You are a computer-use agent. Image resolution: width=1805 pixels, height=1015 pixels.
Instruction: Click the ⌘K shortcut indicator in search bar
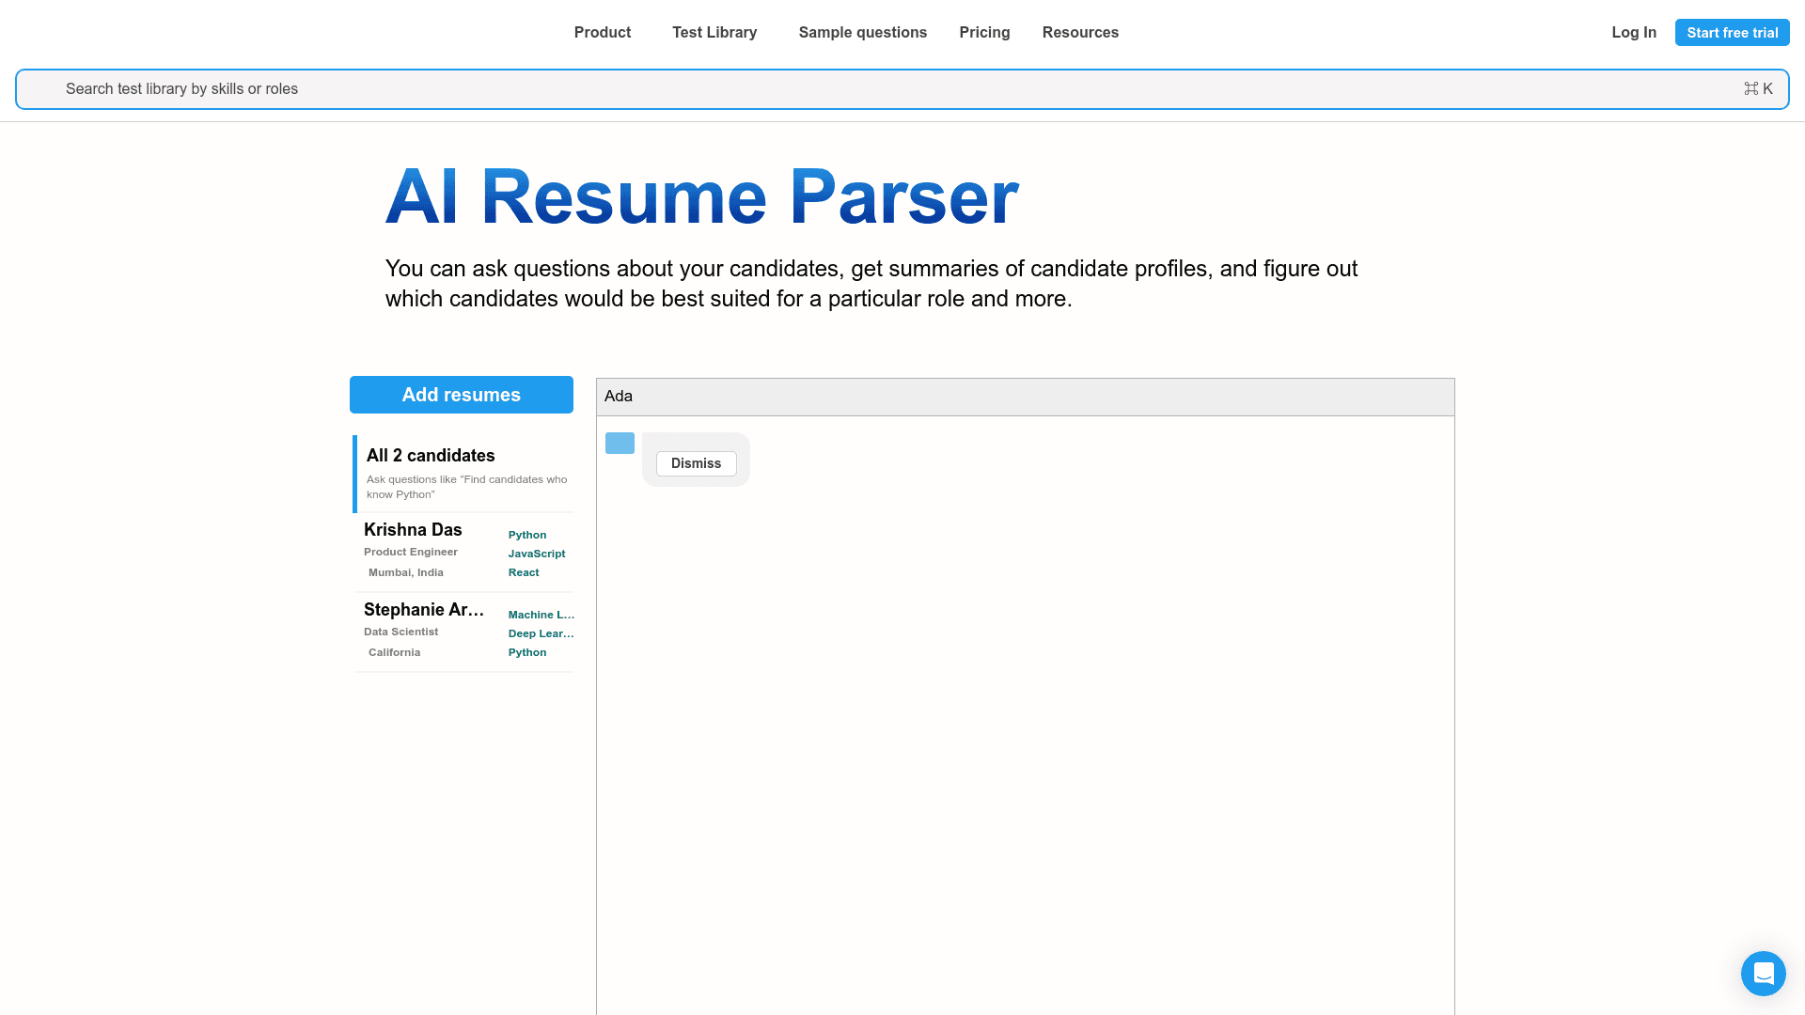click(1758, 88)
